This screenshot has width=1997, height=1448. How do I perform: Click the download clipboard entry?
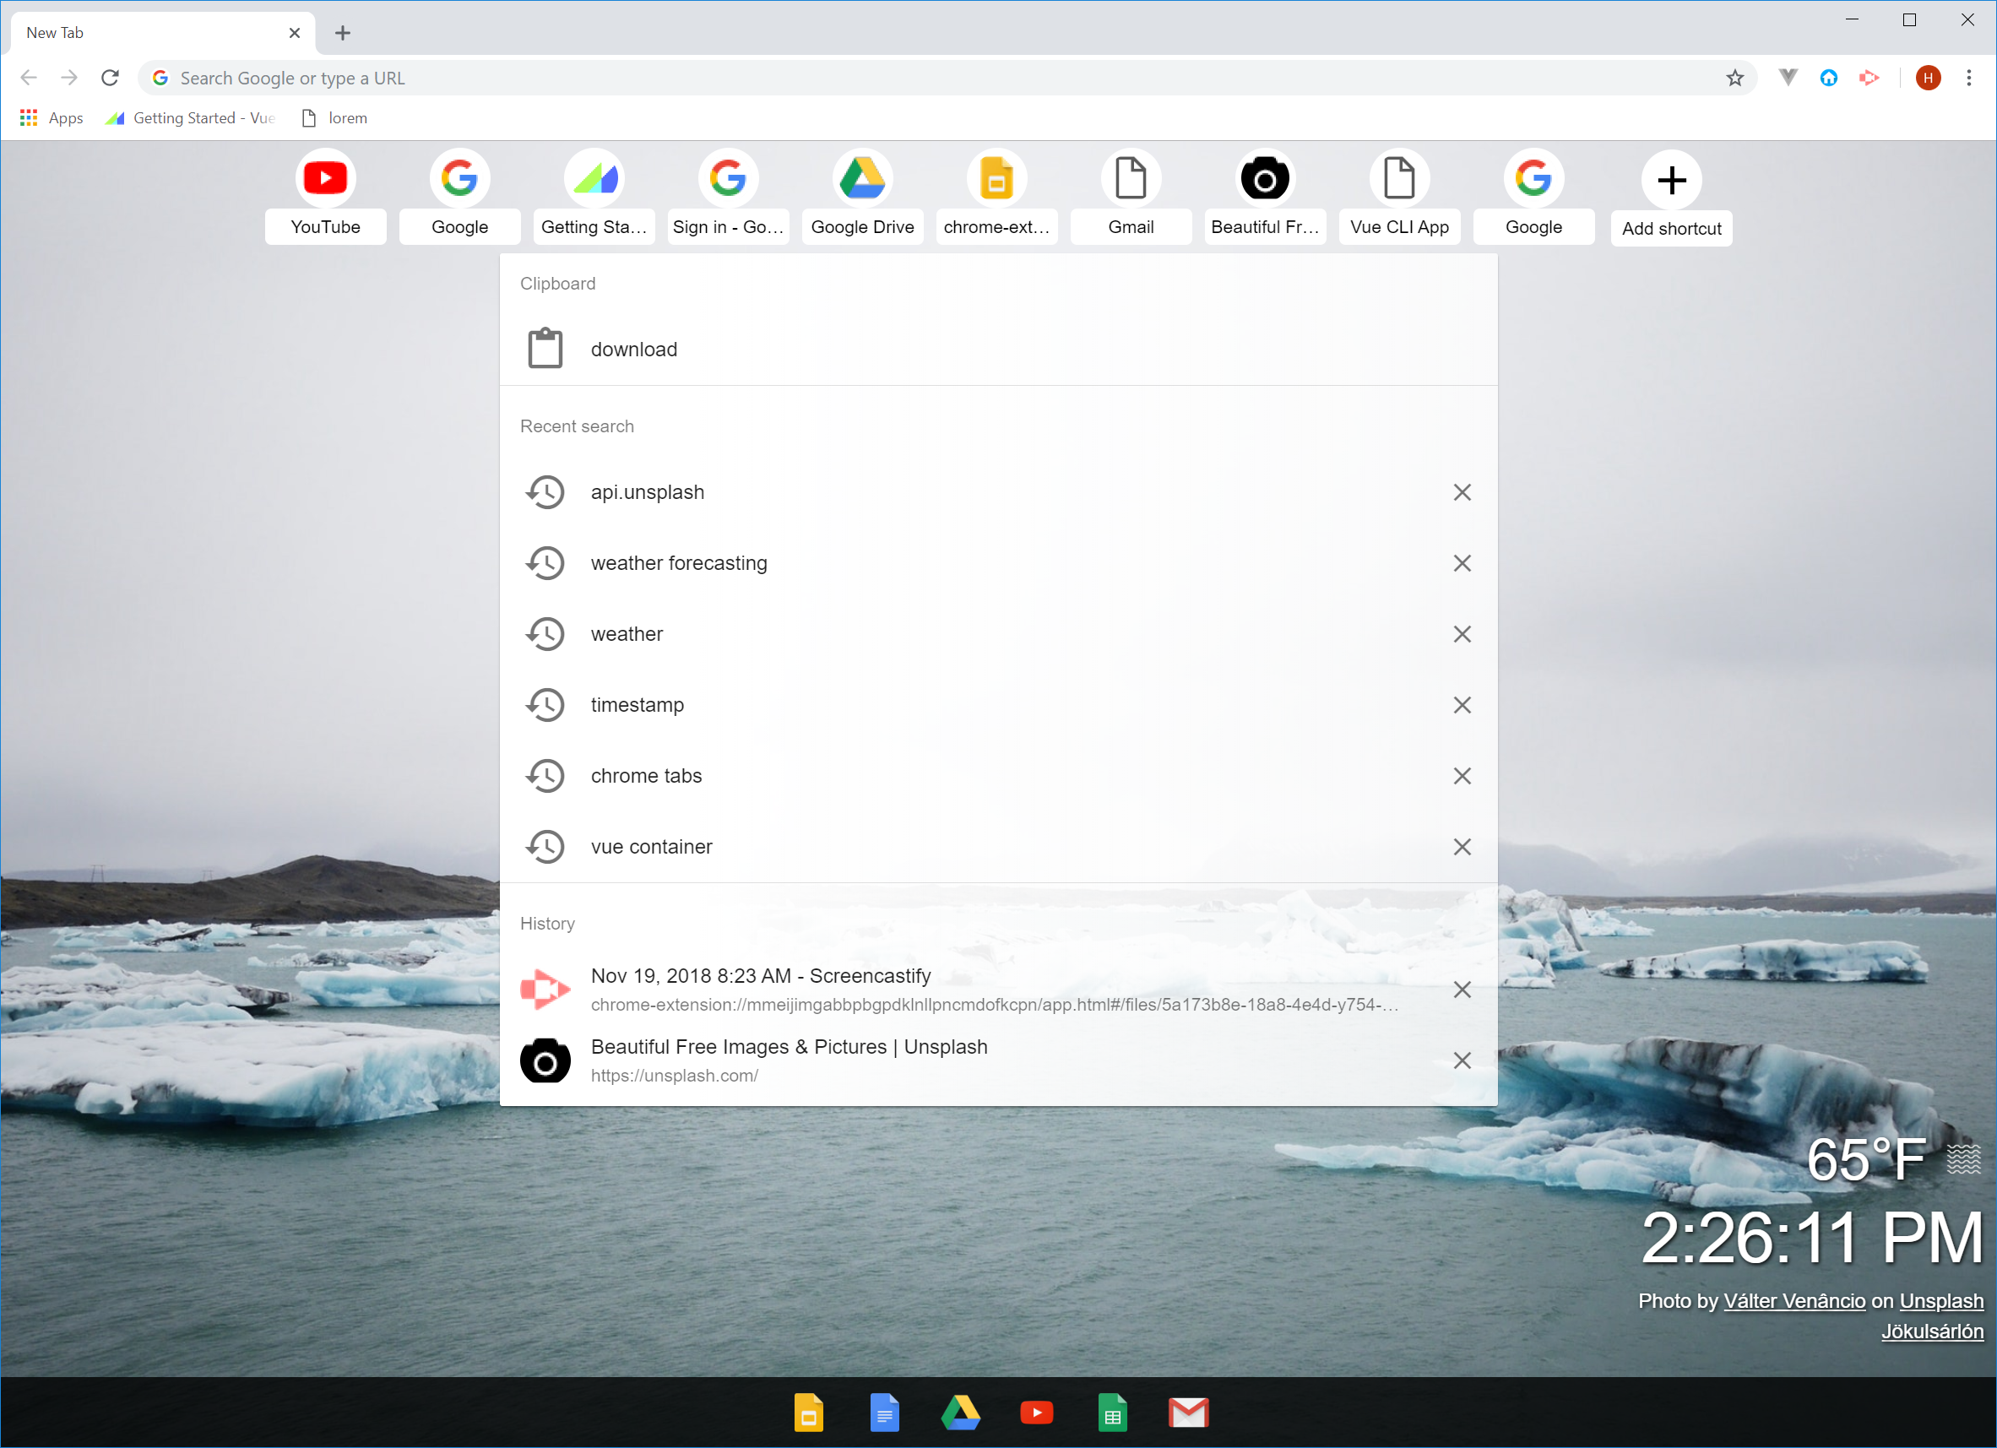point(633,349)
